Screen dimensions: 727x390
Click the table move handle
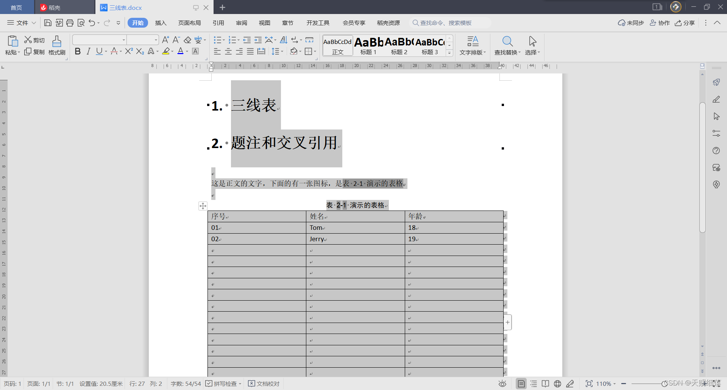pyautogui.click(x=203, y=206)
